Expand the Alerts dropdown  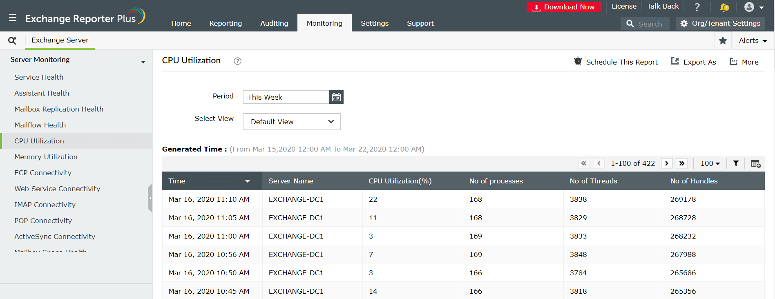(x=753, y=40)
